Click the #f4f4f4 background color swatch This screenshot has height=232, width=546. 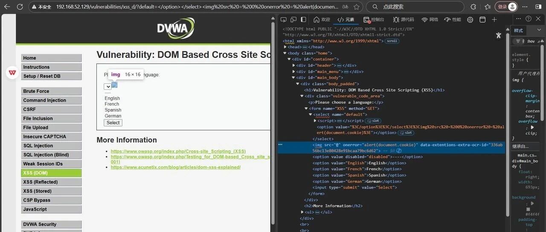[528, 209]
